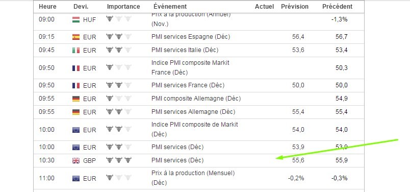Open Prix à la production (Mensuel) event

(193, 178)
